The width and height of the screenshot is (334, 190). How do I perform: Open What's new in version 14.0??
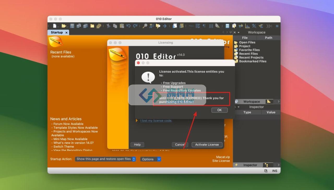73,143
